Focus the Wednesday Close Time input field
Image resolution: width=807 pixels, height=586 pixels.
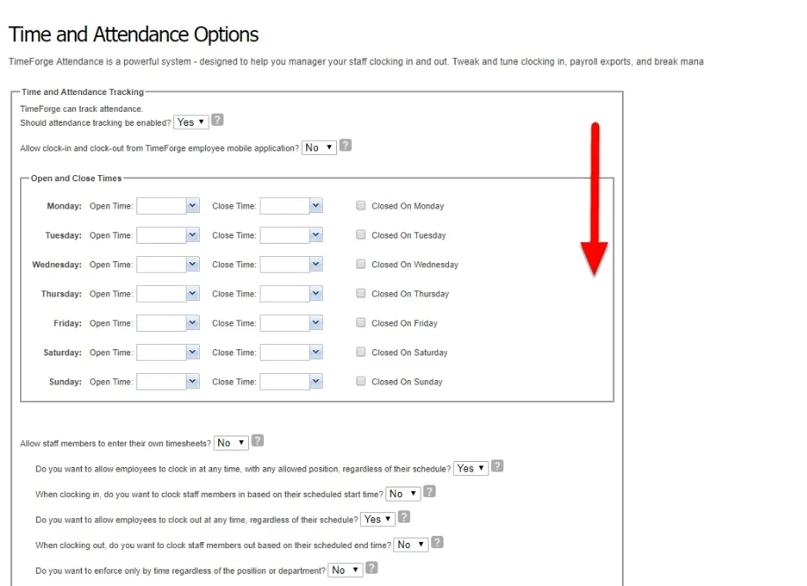click(284, 265)
